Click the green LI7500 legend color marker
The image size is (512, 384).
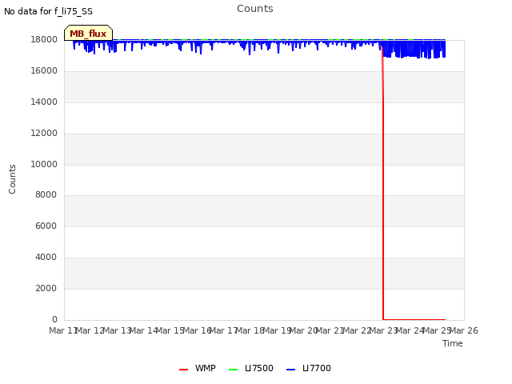click(x=233, y=370)
